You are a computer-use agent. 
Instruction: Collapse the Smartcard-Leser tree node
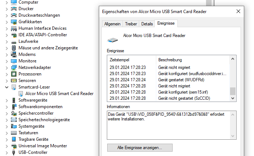pyautogui.click(x=7, y=87)
